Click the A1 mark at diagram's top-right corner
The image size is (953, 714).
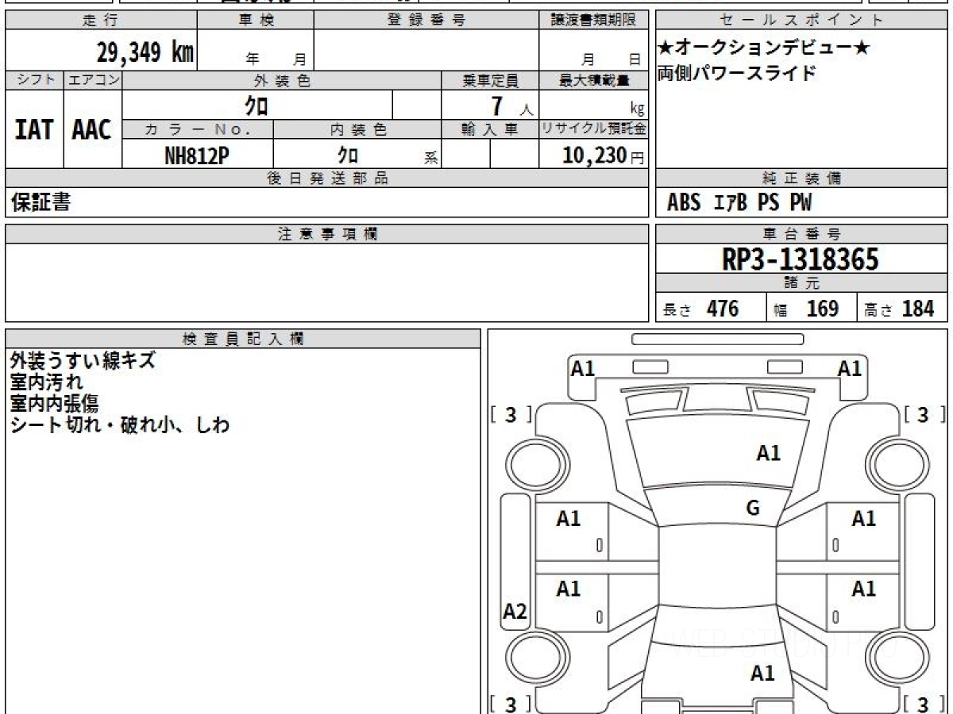click(850, 368)
